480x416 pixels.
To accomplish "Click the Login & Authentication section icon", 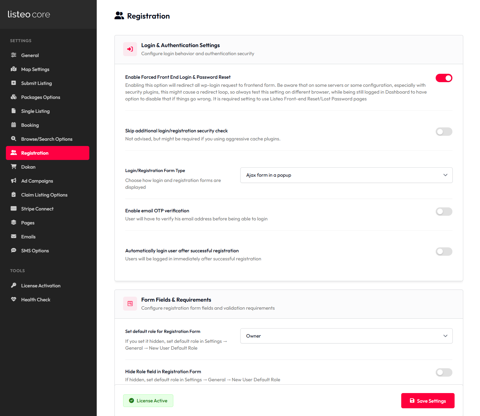I will click(130, 49).
